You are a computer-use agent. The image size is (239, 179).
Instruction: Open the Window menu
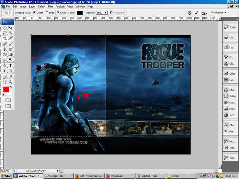(80, 7)
